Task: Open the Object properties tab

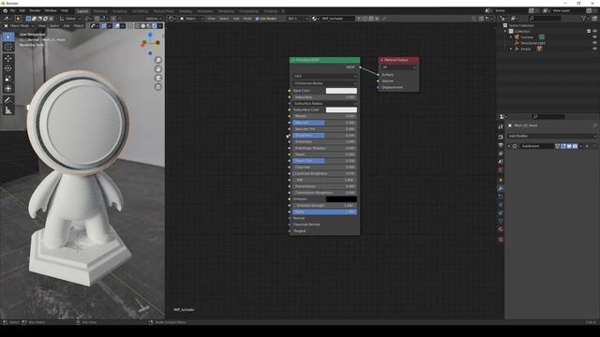Action: point(501,180)
